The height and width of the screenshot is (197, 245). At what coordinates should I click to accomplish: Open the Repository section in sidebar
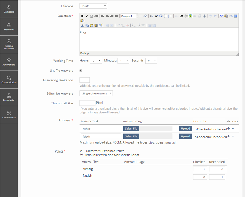pyautogui.click(x=9, y=27)
